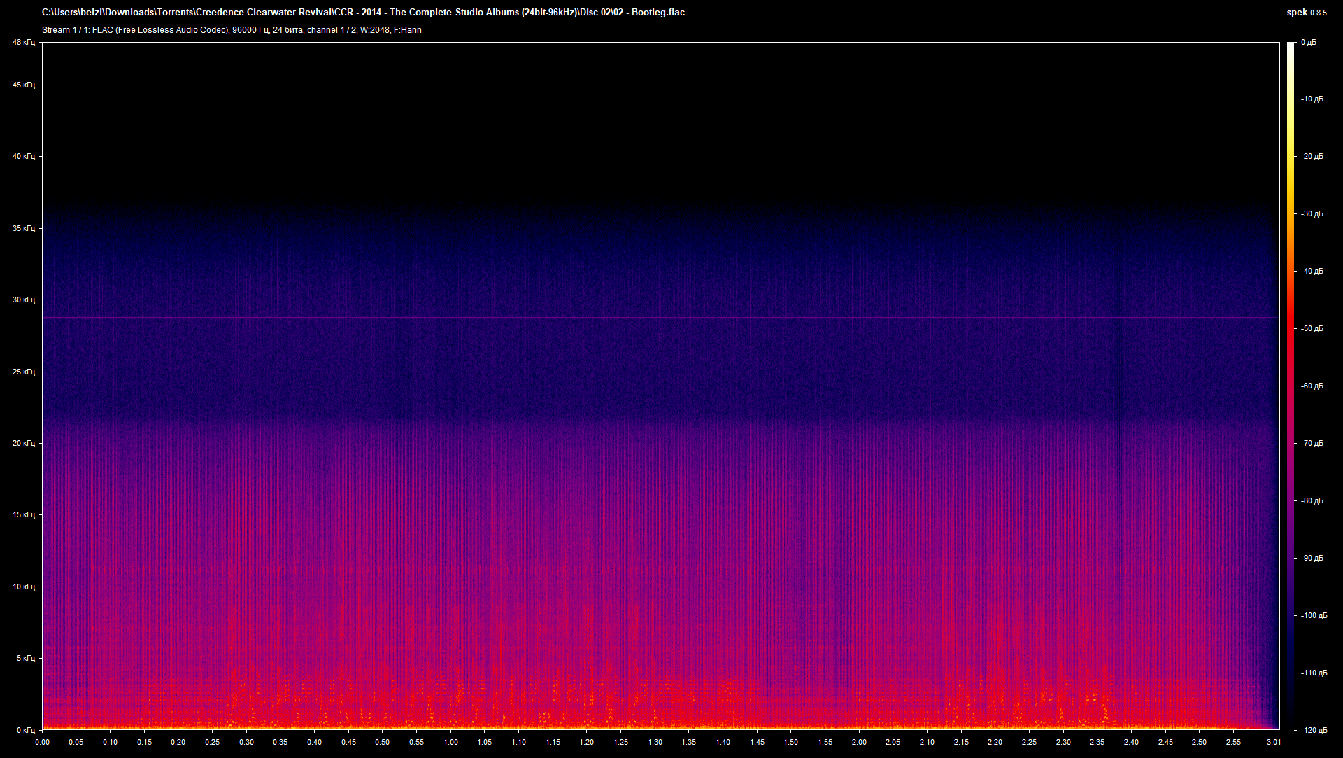Click the -120 дБ legend label
This screenshot has height=758, width=1343.
1313,729
